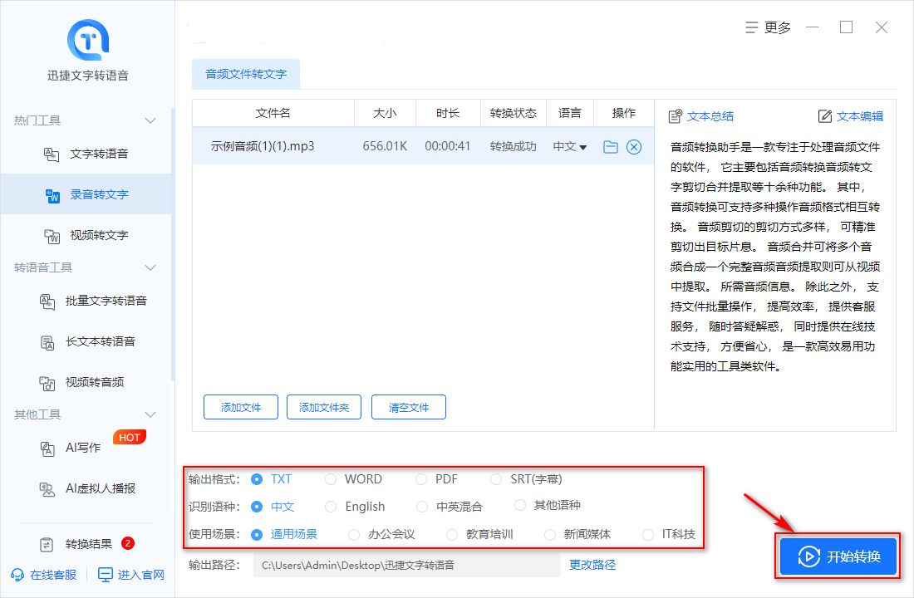Click the HOT badge beside AI写作
914x598 pixels.
tap(129, 437)
